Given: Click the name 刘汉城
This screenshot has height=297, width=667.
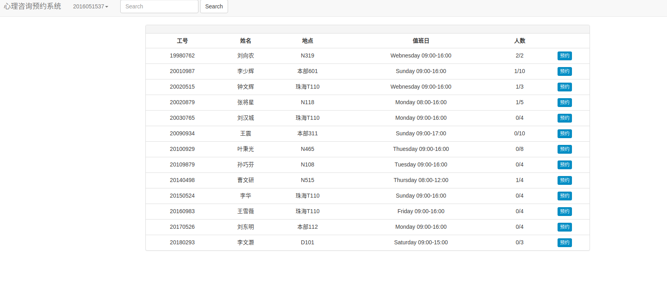Looking at the screenshot, I should 246,118.
